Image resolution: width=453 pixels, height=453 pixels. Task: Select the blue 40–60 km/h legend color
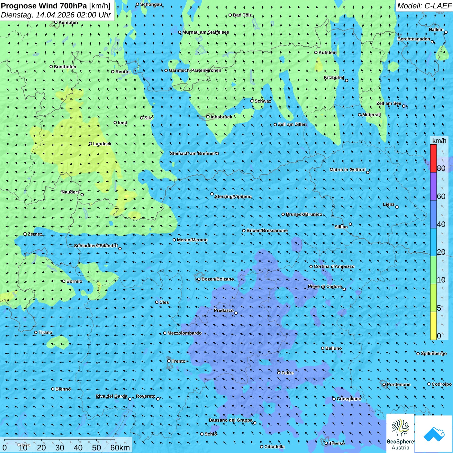(433, 215)
